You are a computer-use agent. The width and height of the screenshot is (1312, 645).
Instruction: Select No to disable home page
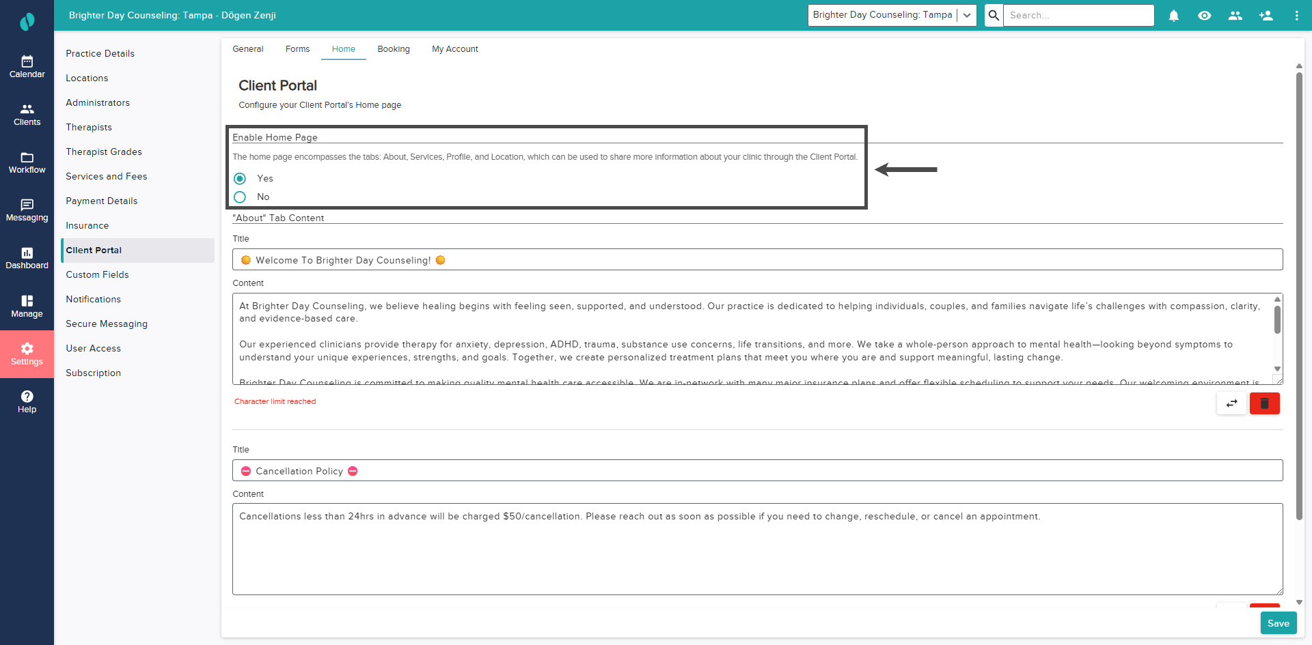point(240,197)
